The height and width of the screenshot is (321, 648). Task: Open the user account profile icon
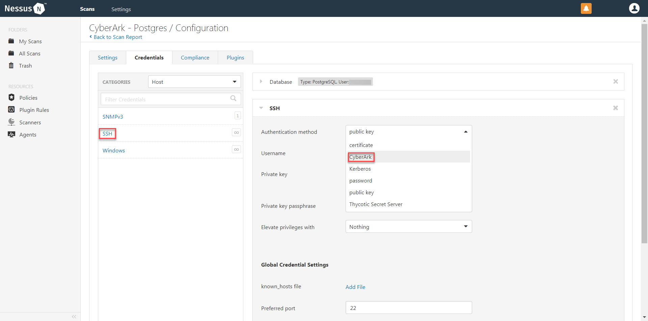point(634,8)
